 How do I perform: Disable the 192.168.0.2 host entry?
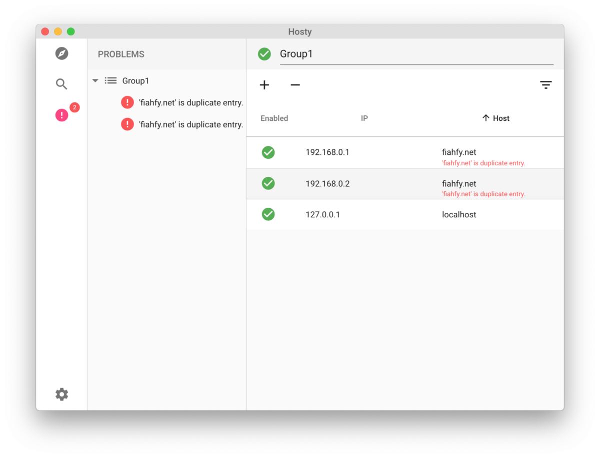268,184
